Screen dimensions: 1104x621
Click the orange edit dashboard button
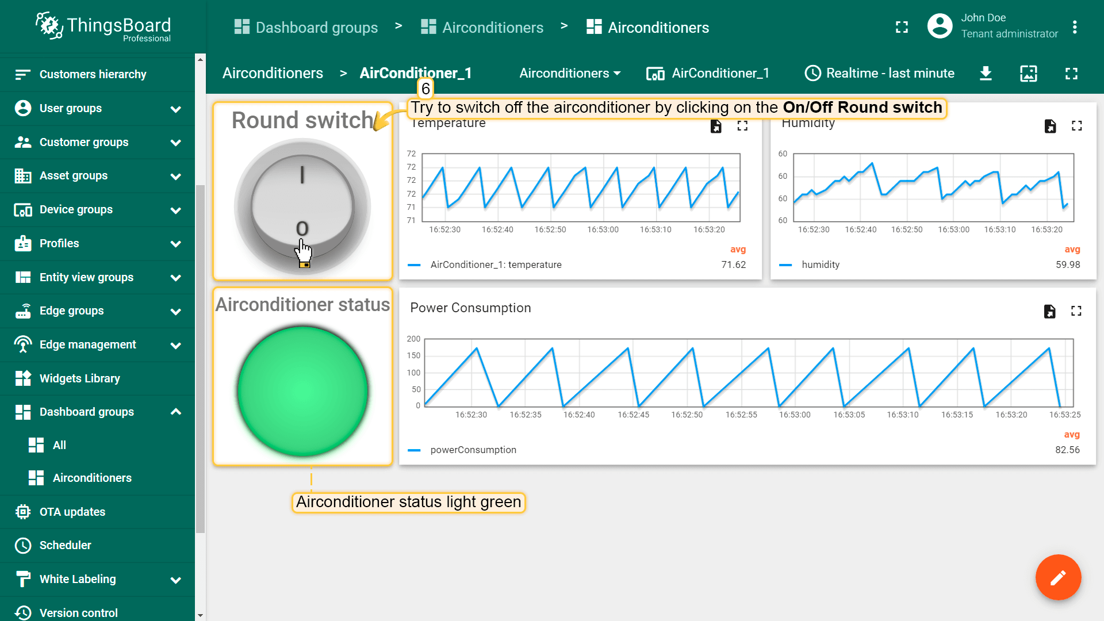point(1058,577)
